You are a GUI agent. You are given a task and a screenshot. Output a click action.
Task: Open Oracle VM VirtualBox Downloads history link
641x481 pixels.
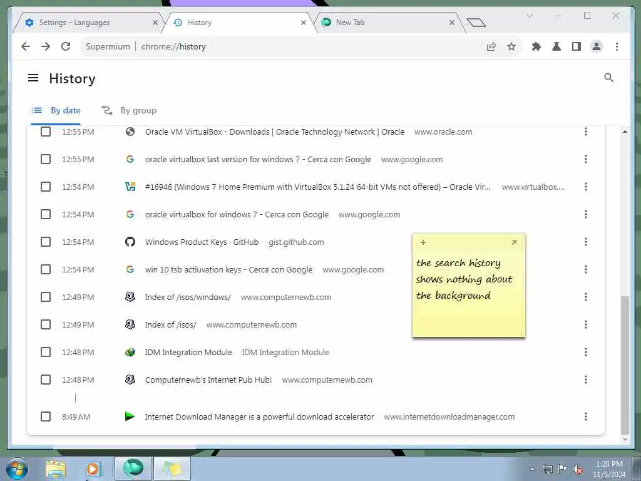(x=275, y=132)
